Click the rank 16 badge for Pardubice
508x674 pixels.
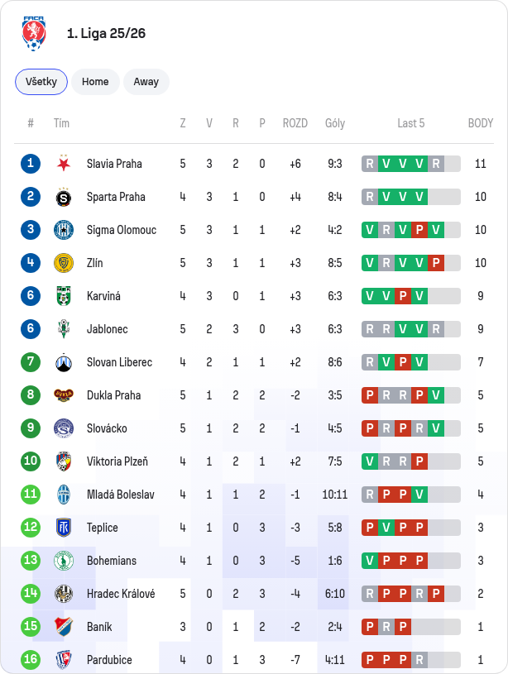point(31,659)
